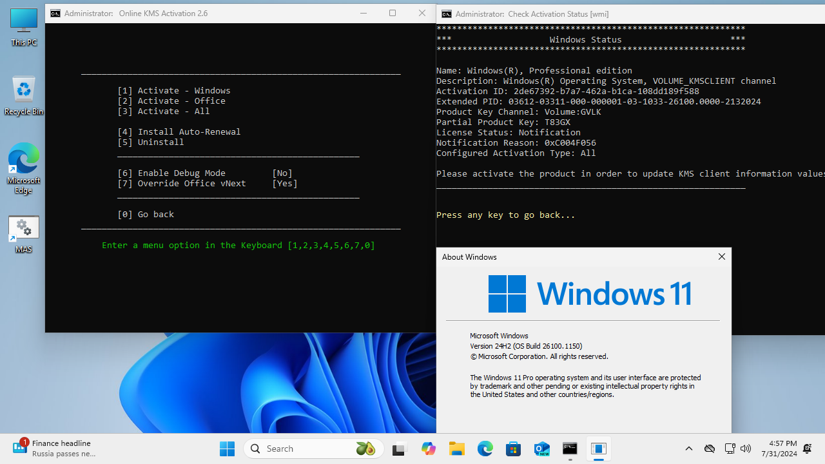Click '[0] Go back' menu line

click(x=146, y=215)
